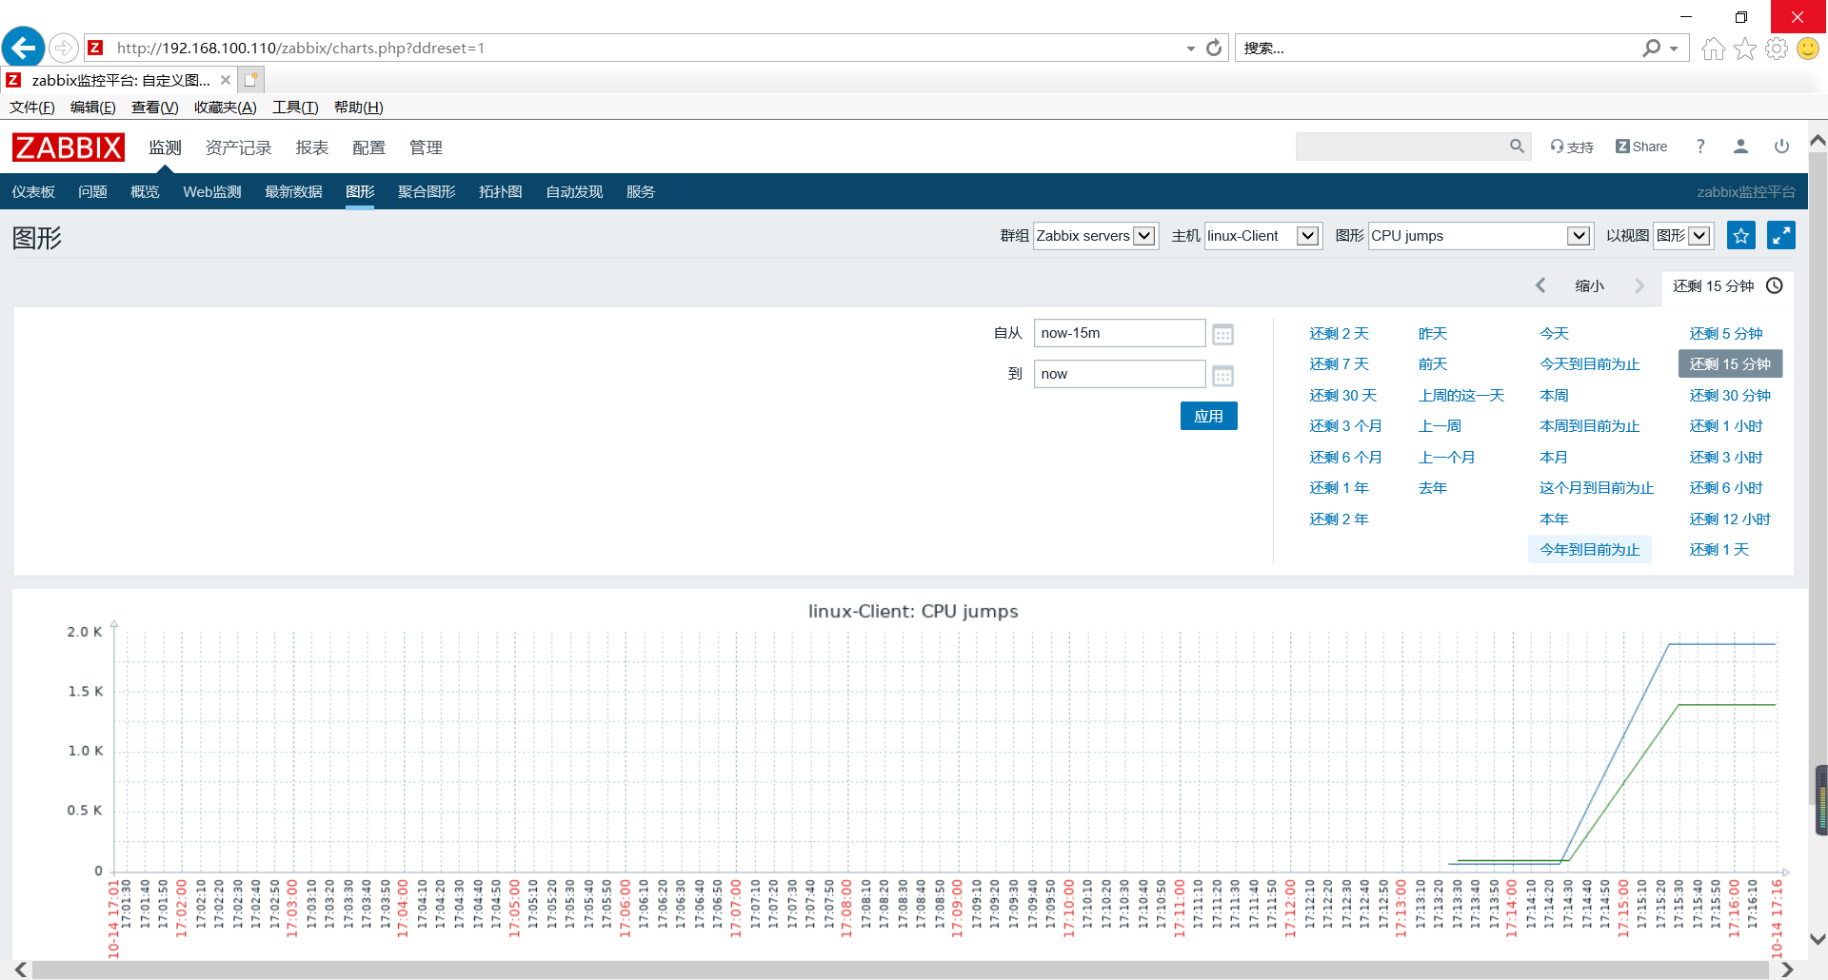Click the Zabbix search input box
Screen dimensions: 1828x980
click(1401, 147)
